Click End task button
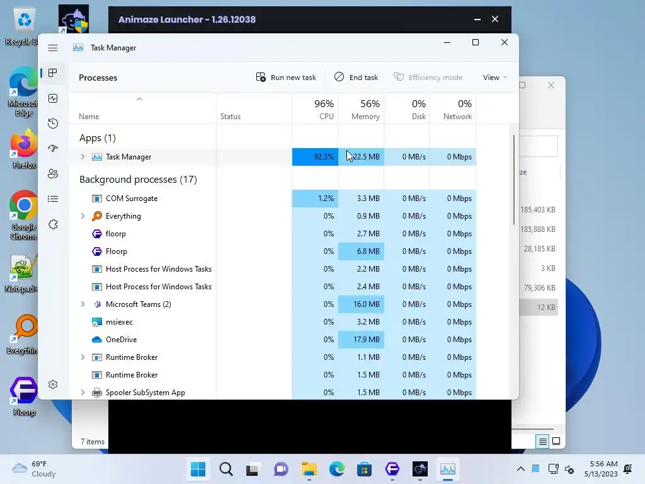 [x=357, y=78]
